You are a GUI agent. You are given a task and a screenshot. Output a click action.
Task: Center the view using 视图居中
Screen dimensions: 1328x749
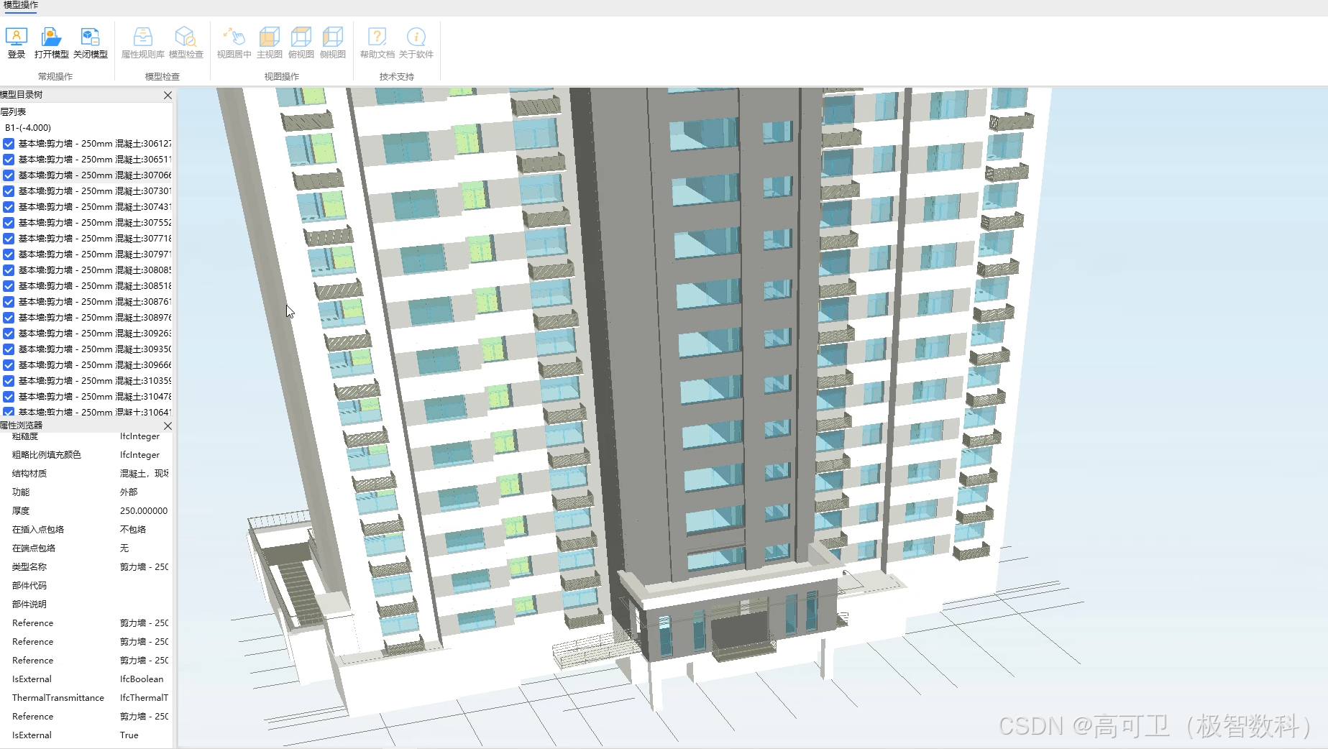tap(233, 42)
